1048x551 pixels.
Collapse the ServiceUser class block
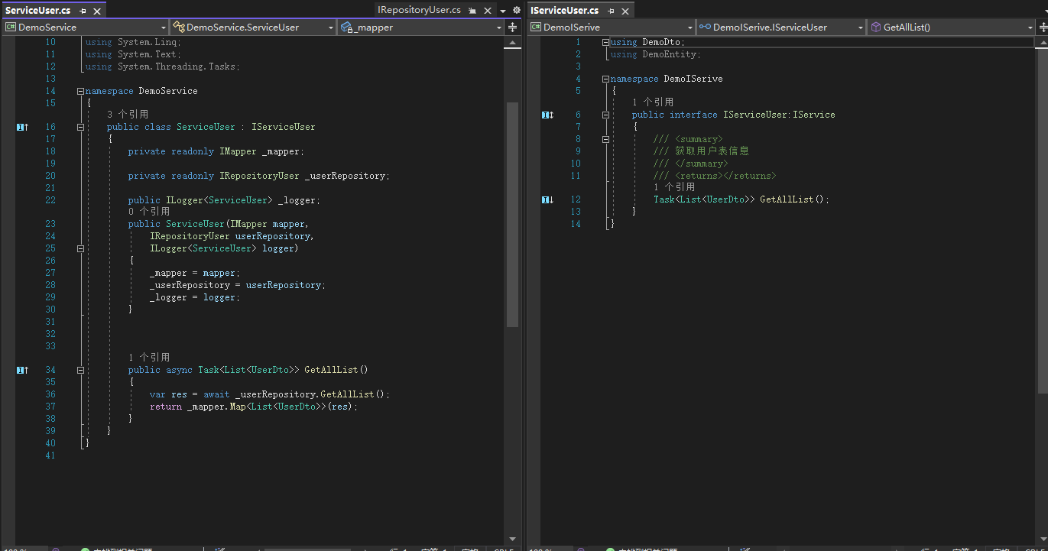pos(80,127)
